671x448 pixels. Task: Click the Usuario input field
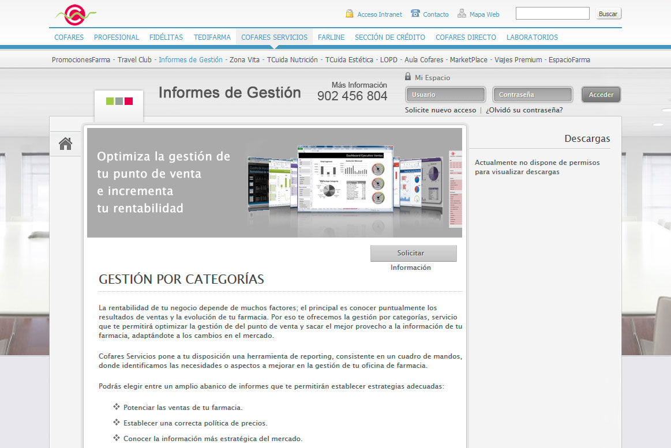tap(445, 94)
